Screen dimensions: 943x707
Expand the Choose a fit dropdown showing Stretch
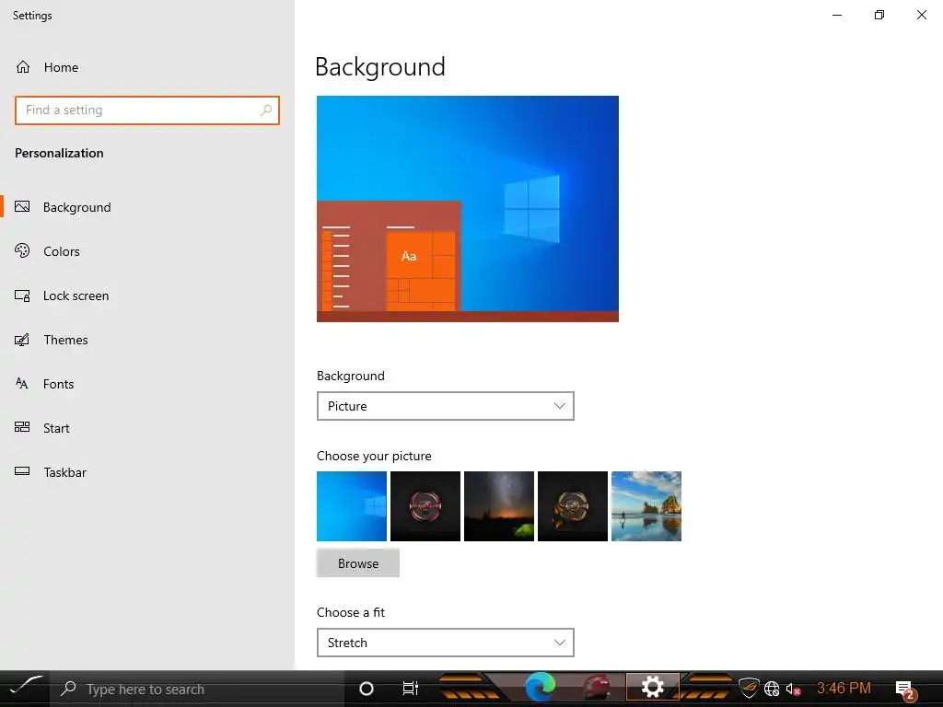click(x=445, y=643)
